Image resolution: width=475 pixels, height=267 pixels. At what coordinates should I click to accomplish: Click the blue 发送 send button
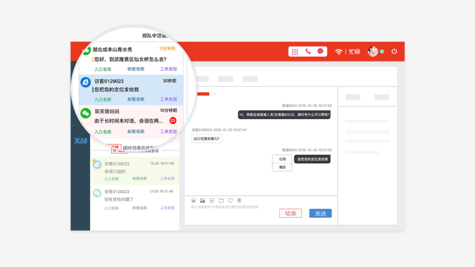click(x=320, y=213)
